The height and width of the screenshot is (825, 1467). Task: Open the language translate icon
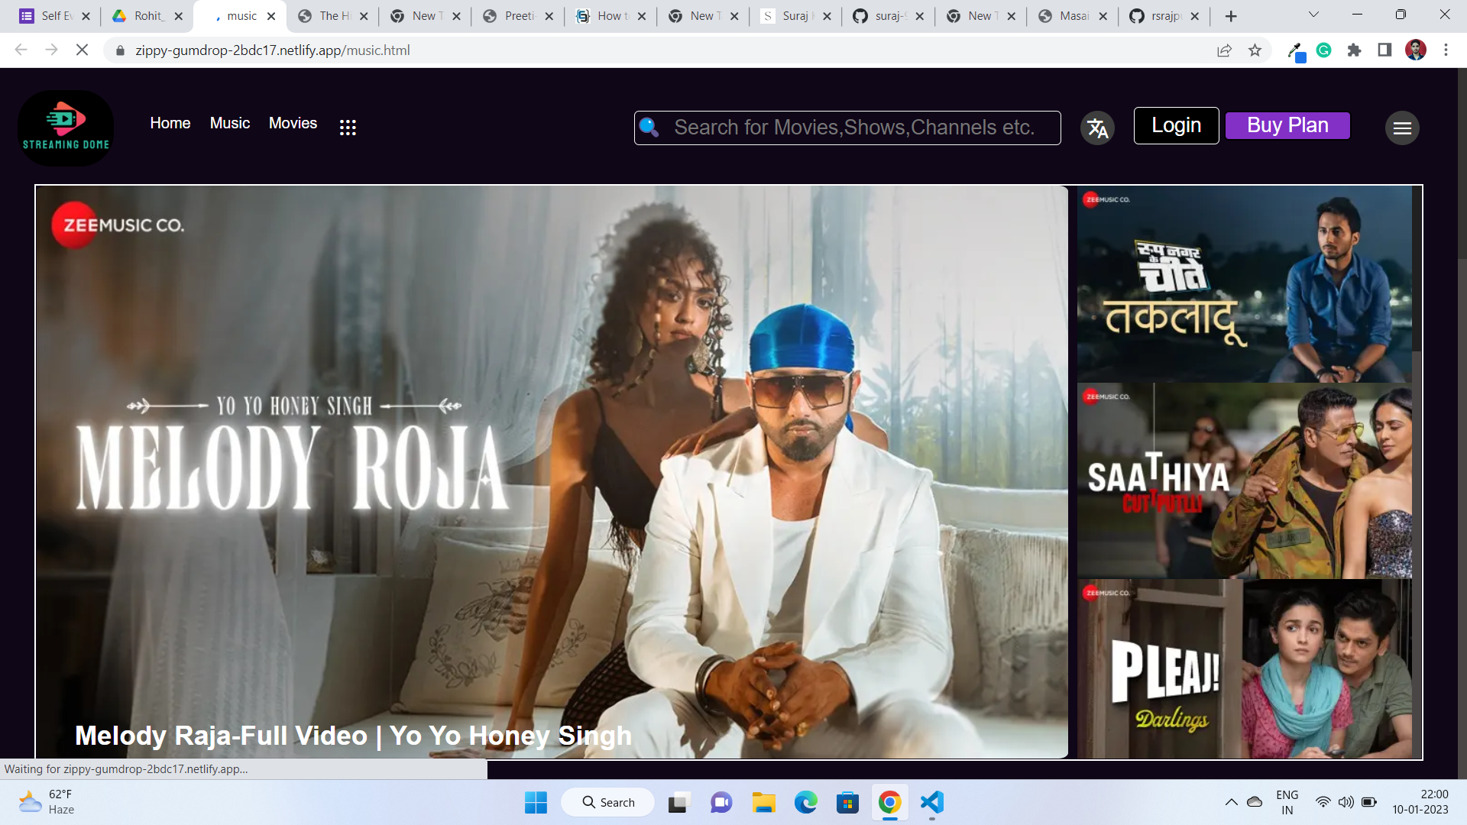pyautogui.click(x=1097, y=128)
